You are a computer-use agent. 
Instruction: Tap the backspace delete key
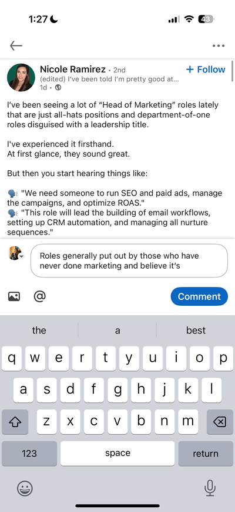(x=220, y=422)
